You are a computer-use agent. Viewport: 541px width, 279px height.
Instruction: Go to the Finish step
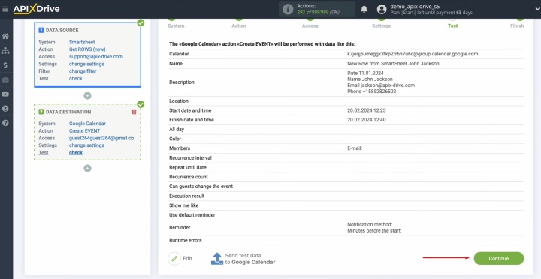point(517,25)
